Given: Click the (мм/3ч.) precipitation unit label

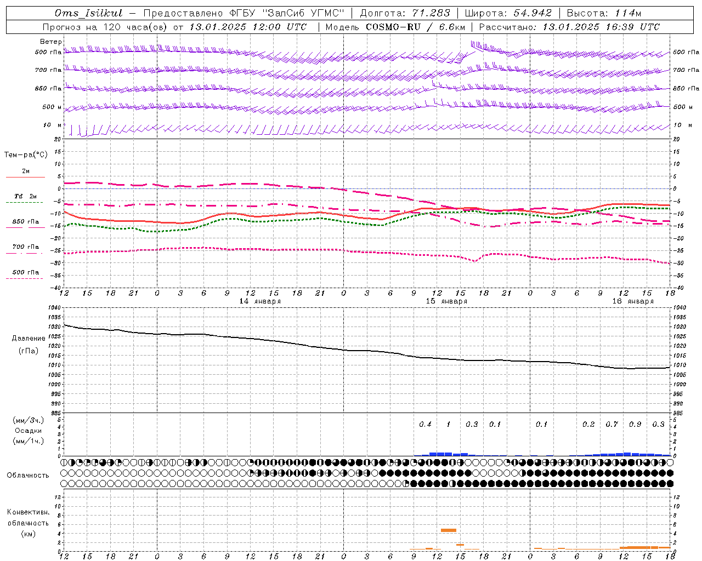Looking at the screenshot, I should tap(29, 420).
